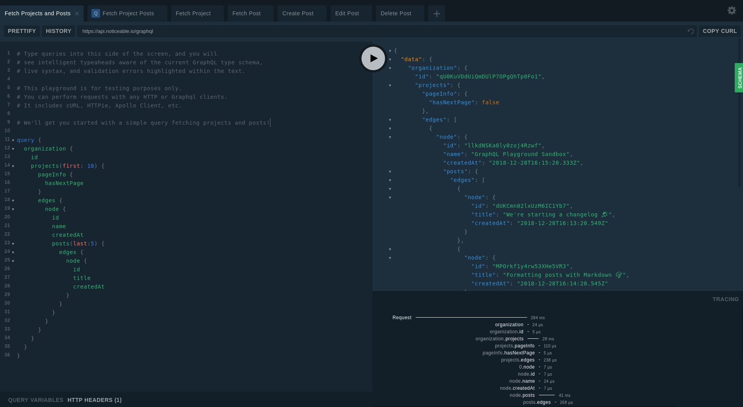
Task: Select the Delete Post tab
Action: (x=396, y=13)
